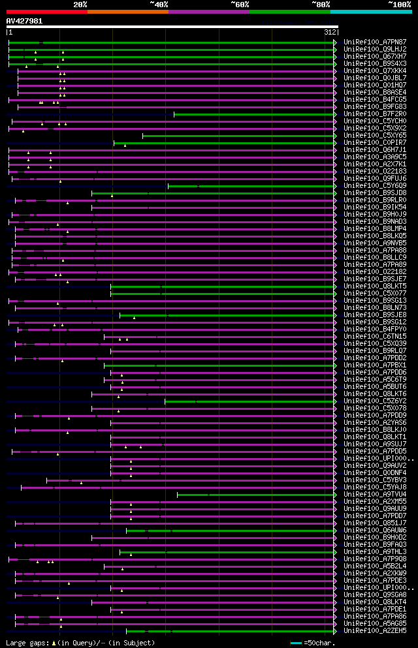Click the purple alignment bar of UniRef100_B9IK54

(213, 208)
